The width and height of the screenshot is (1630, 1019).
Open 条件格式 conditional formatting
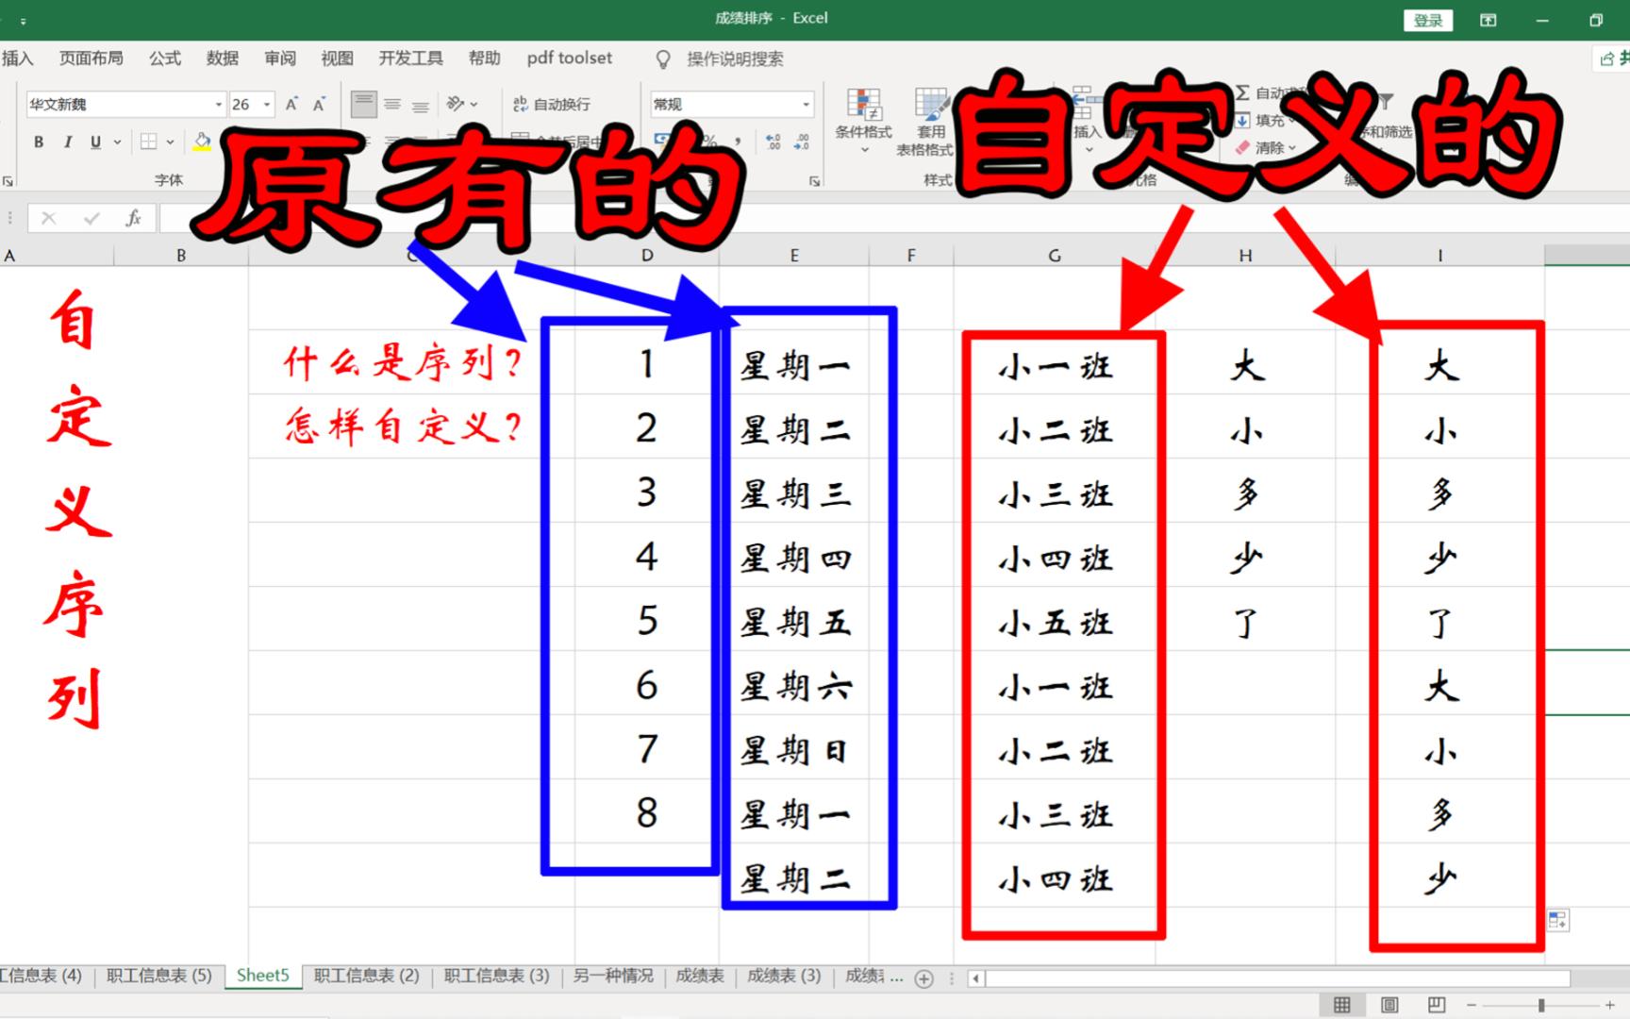tap(863, 120)
